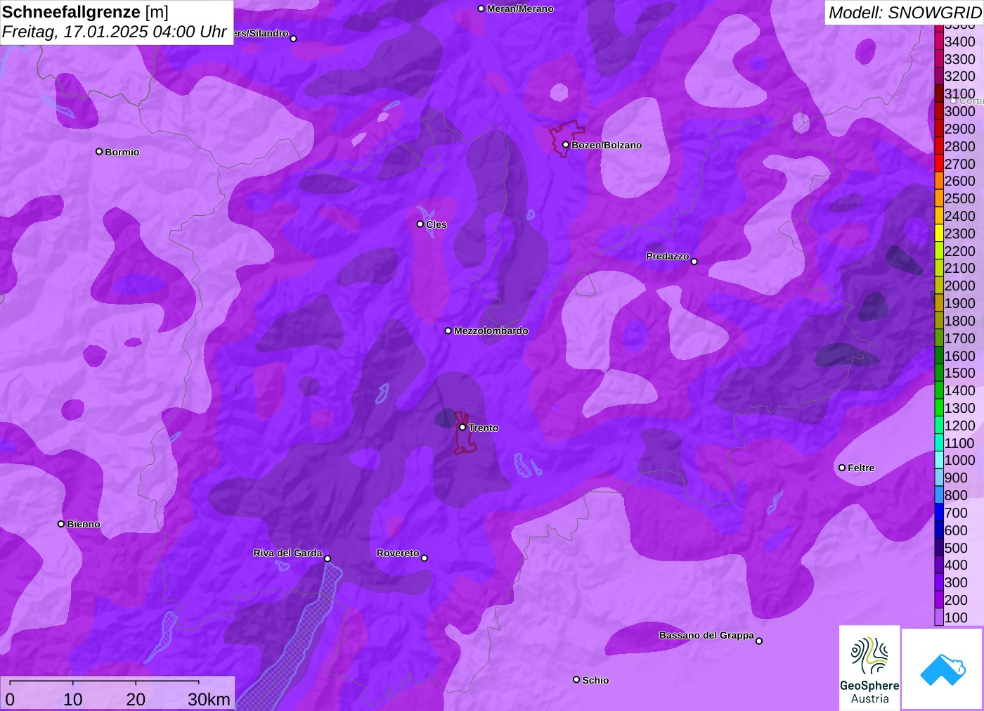The image size is (984, 711).
Task: Click the 'Modell: SNOWGRID' label
Action: click(x=905, y=13)
